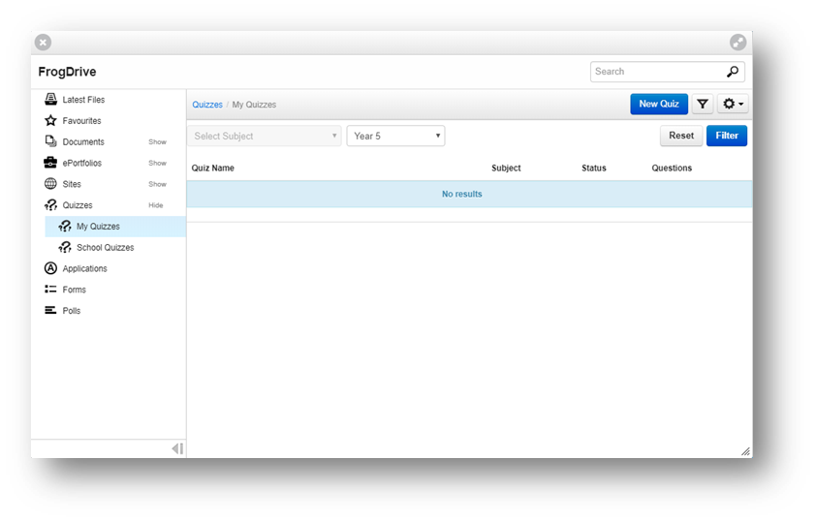Expand the window to fullscreen
816x521 pixels.
[x=738, y=42]
